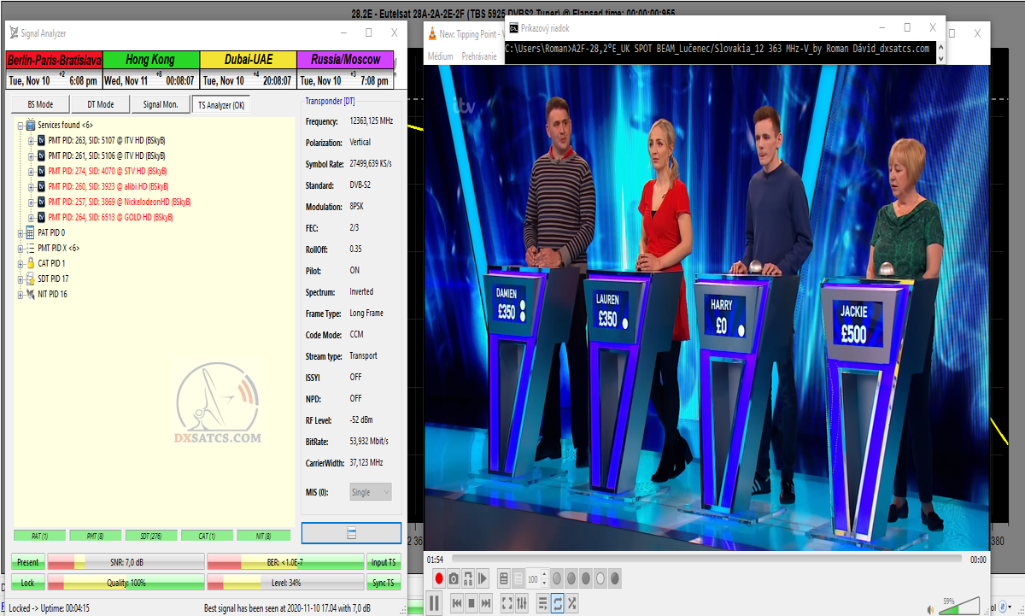This screenshot has height=616, width=1025.
Task: Open extended settings equalizer icon
Action: pos(522,603)
